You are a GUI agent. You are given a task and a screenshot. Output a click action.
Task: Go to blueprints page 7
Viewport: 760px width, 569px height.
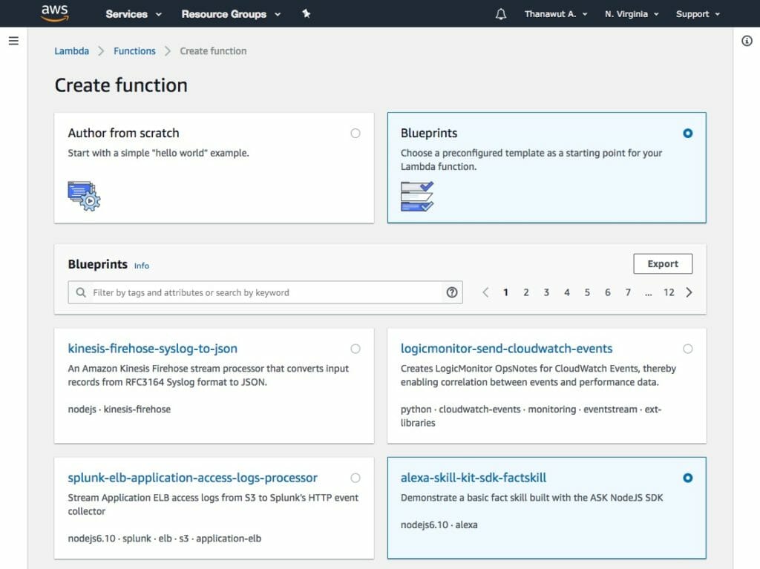(x=628, y=292)
